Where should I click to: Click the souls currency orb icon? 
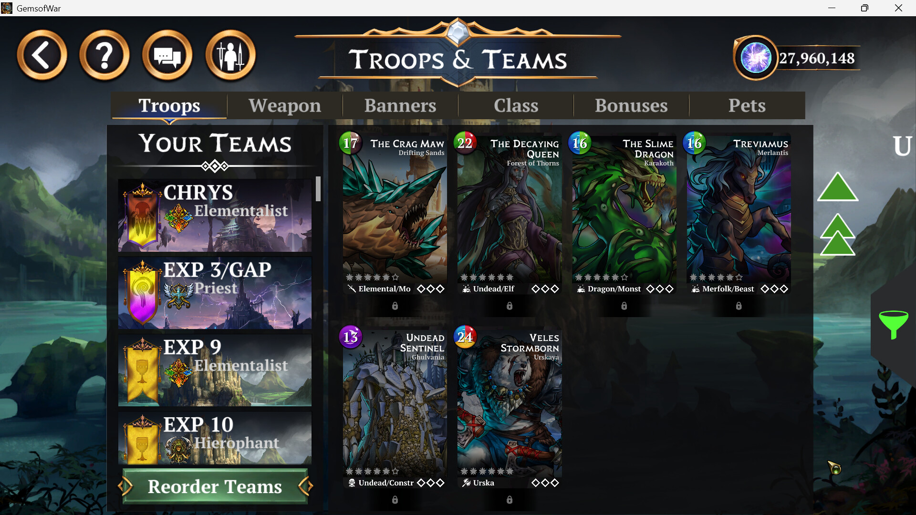tap(756, 58)
